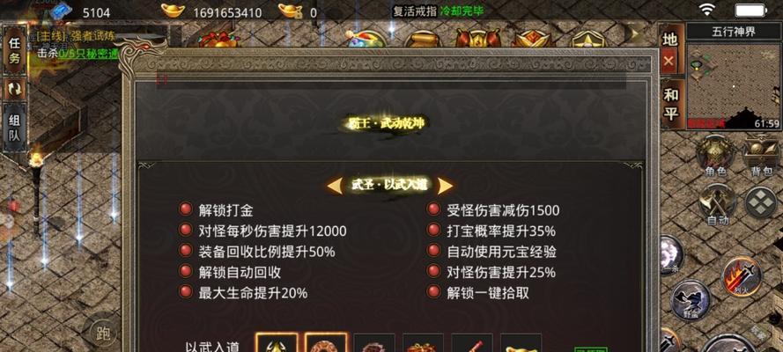Click the 五行神界 map name label
783x352 pixels.
(733, 33)
